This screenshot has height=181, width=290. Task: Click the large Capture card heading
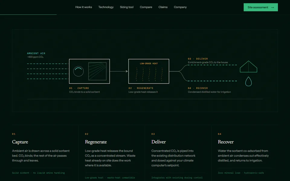[20, 142]
